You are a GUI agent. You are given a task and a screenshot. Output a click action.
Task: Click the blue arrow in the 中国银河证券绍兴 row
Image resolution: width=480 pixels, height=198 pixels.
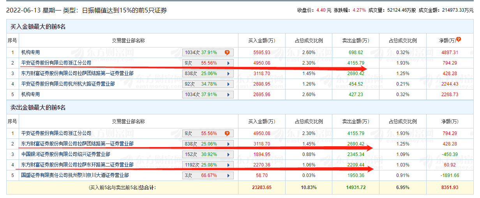(228, 154)
